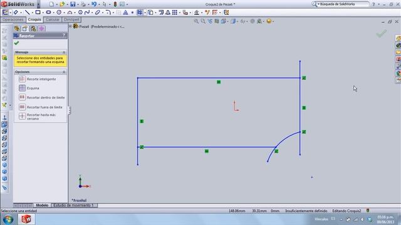Select Esquina trim option
This screenshot has height=225, width=401.
pos(29,88)
